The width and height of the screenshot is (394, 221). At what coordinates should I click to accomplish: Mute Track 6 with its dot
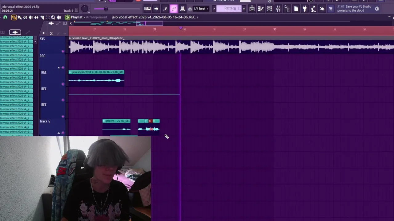tap(63, 133)
